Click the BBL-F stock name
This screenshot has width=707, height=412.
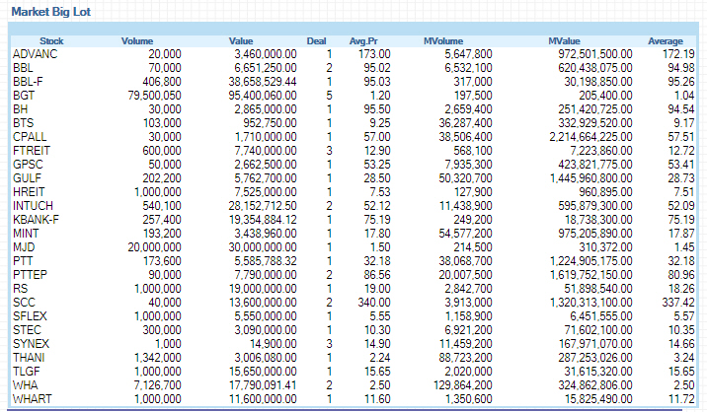click(x=28, y=82)
